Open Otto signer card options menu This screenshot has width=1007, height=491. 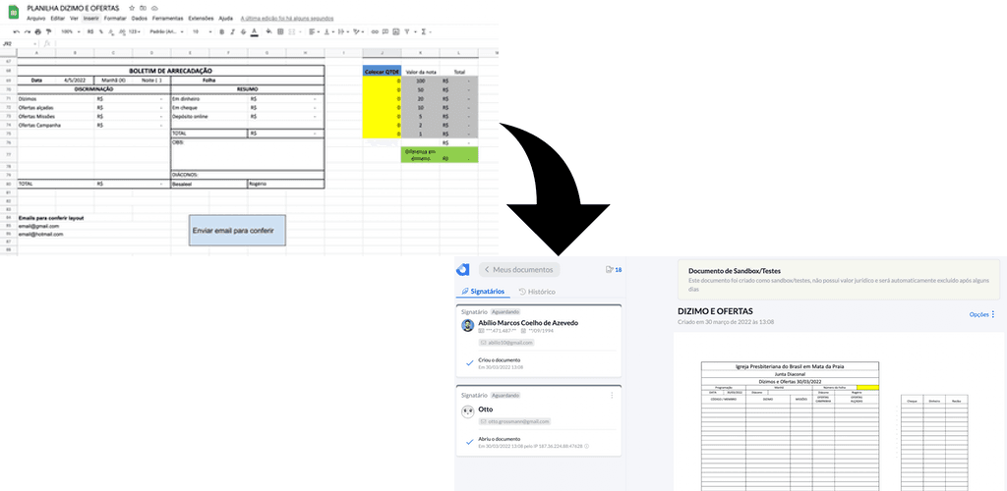point(611,396)
